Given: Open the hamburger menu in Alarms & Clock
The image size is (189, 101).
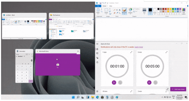Looking at the screenshot, I should 97,44.
